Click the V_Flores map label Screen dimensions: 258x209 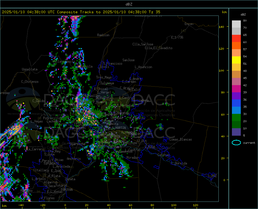click(x=48, y=198)
